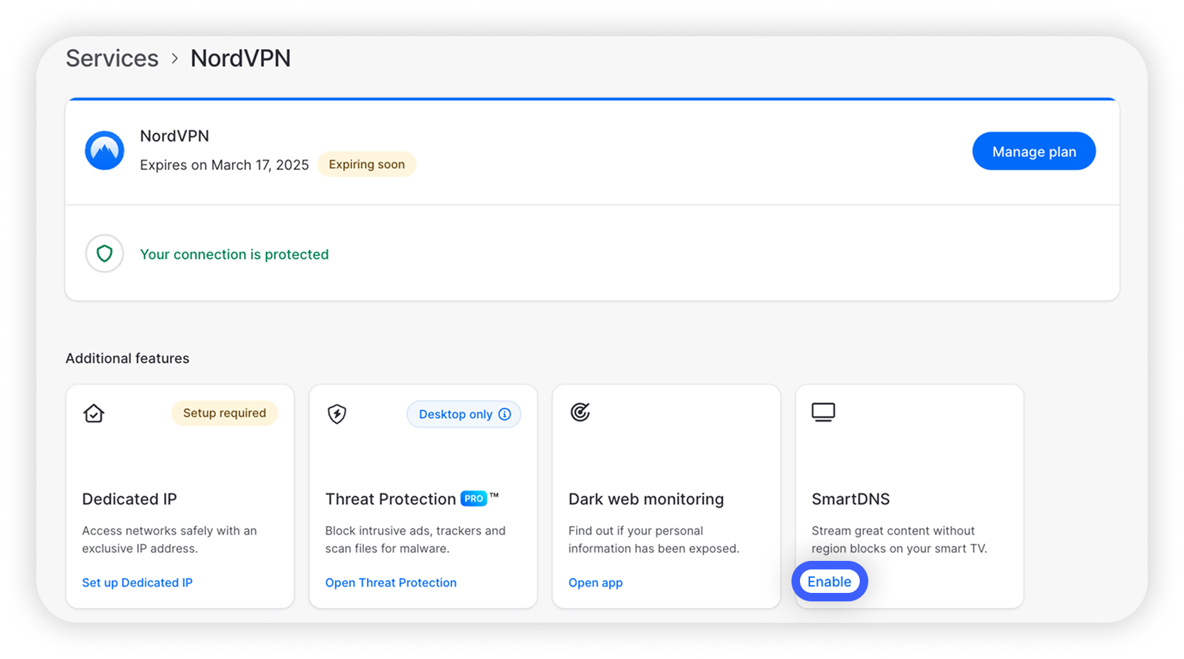1184x659 pixels.
Task: Expand the breadcrumb chevron after Services
Action: (x=174, y=59)
